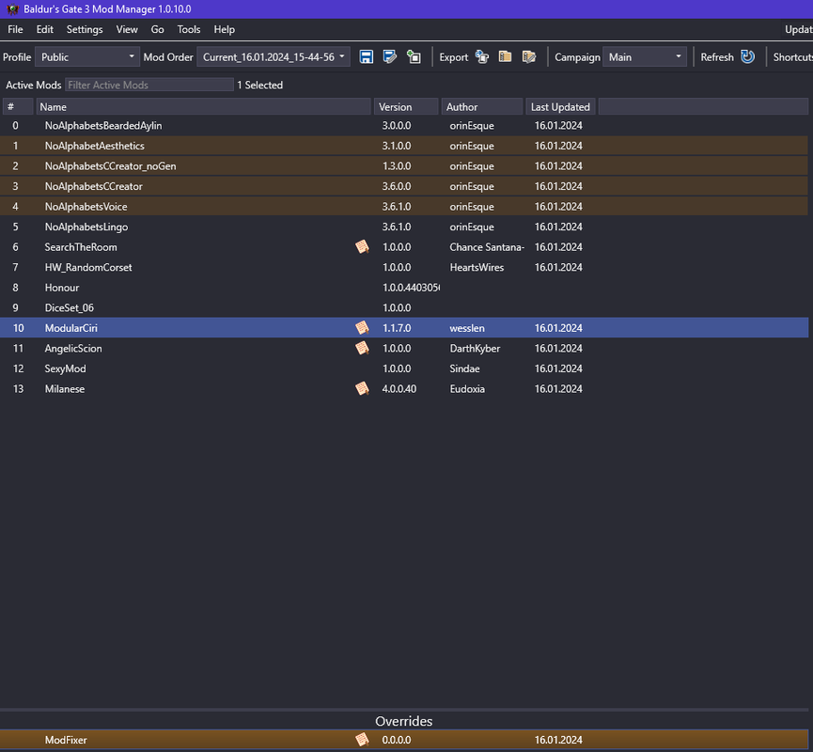Open the Settings menu
Viewport: 813px width, 752px height.
pyautogui.click(x=85, y=29)
